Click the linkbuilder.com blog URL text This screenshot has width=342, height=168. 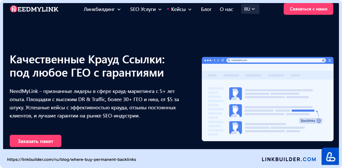72,160
